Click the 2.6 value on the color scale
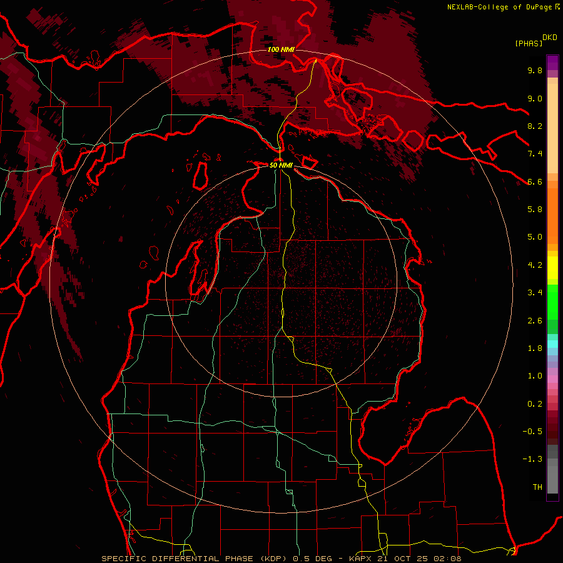The height and width of the screenshot is (563, 563). (535, 321)
